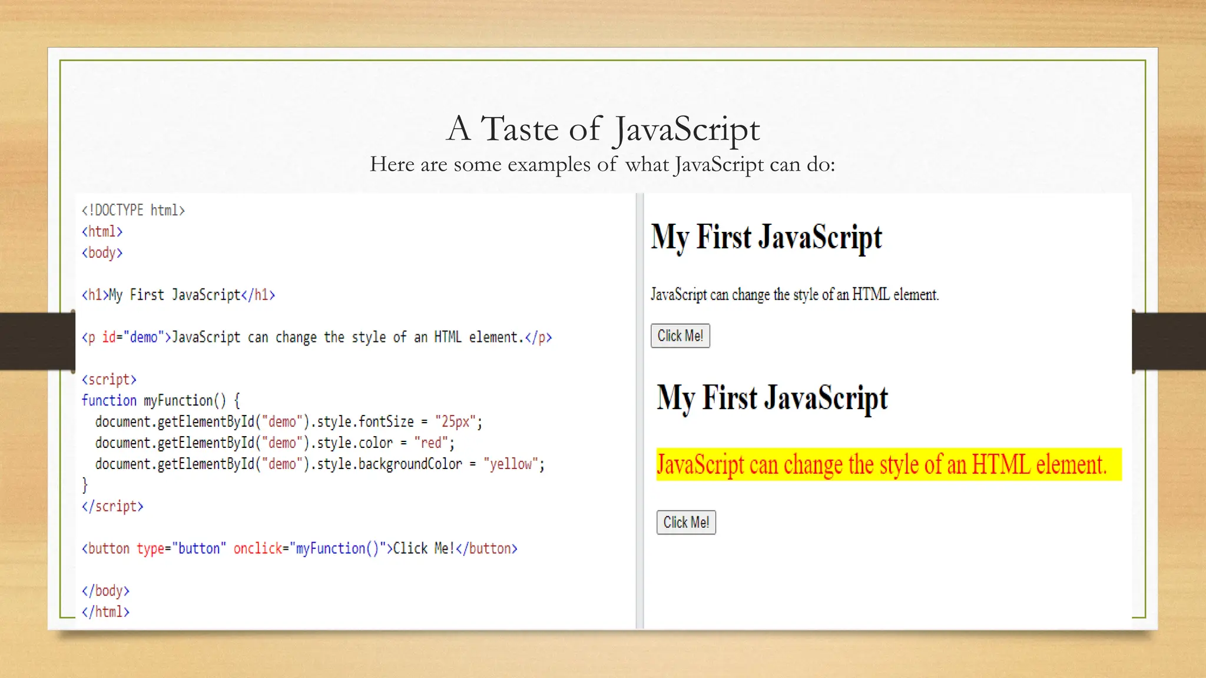1206x678 pixels.
Task: Click the opening '<script>' tag line
Action: pos(109,380)
